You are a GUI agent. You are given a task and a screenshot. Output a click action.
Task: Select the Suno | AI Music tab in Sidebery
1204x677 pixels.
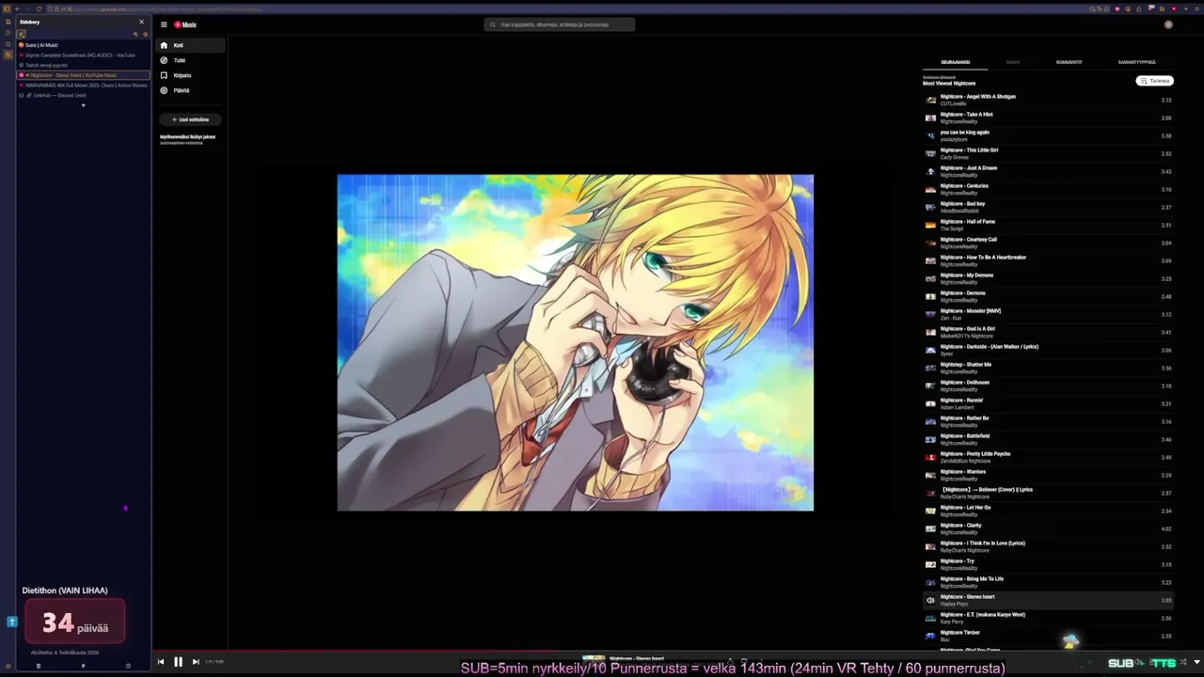pyautogui.click(x=83, y=45)
